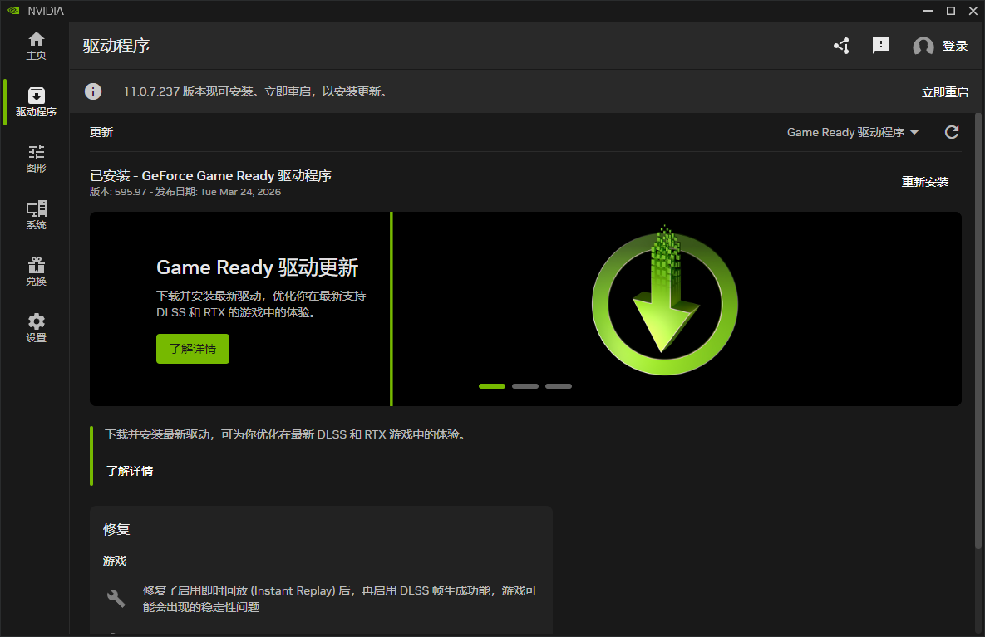
Task: Click 了解详情 on the banner
Action: 192,348
